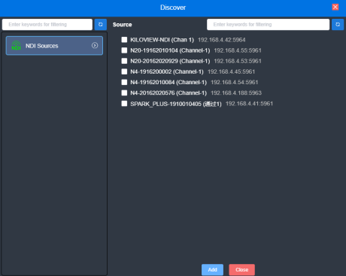Click the Discover dialog title
Viewport: 346px width, 276px height.
(x=173, y=8)
